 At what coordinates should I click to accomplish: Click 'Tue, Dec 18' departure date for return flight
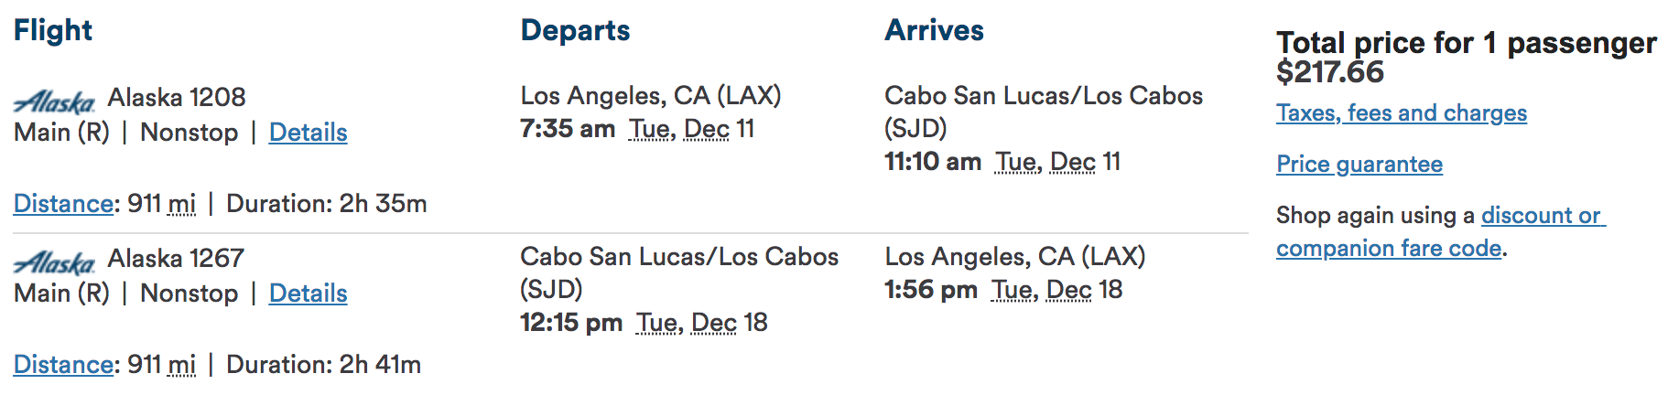tap(701, 323)
